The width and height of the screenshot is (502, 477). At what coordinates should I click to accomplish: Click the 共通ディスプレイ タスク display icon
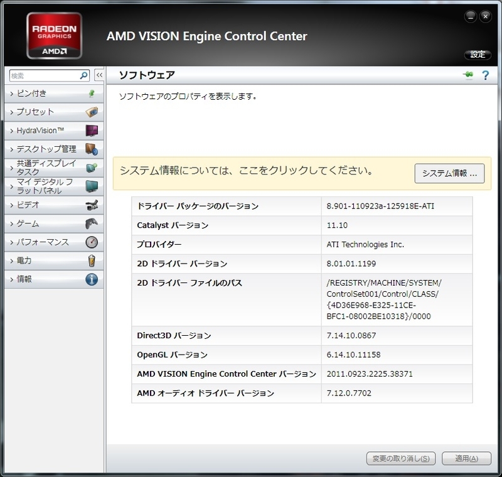[x=92, y=168]
